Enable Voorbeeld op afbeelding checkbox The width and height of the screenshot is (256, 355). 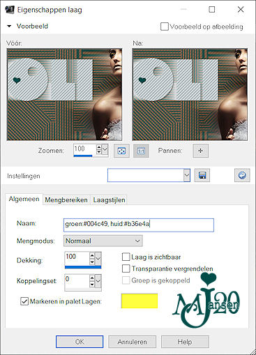coord(165,27)
